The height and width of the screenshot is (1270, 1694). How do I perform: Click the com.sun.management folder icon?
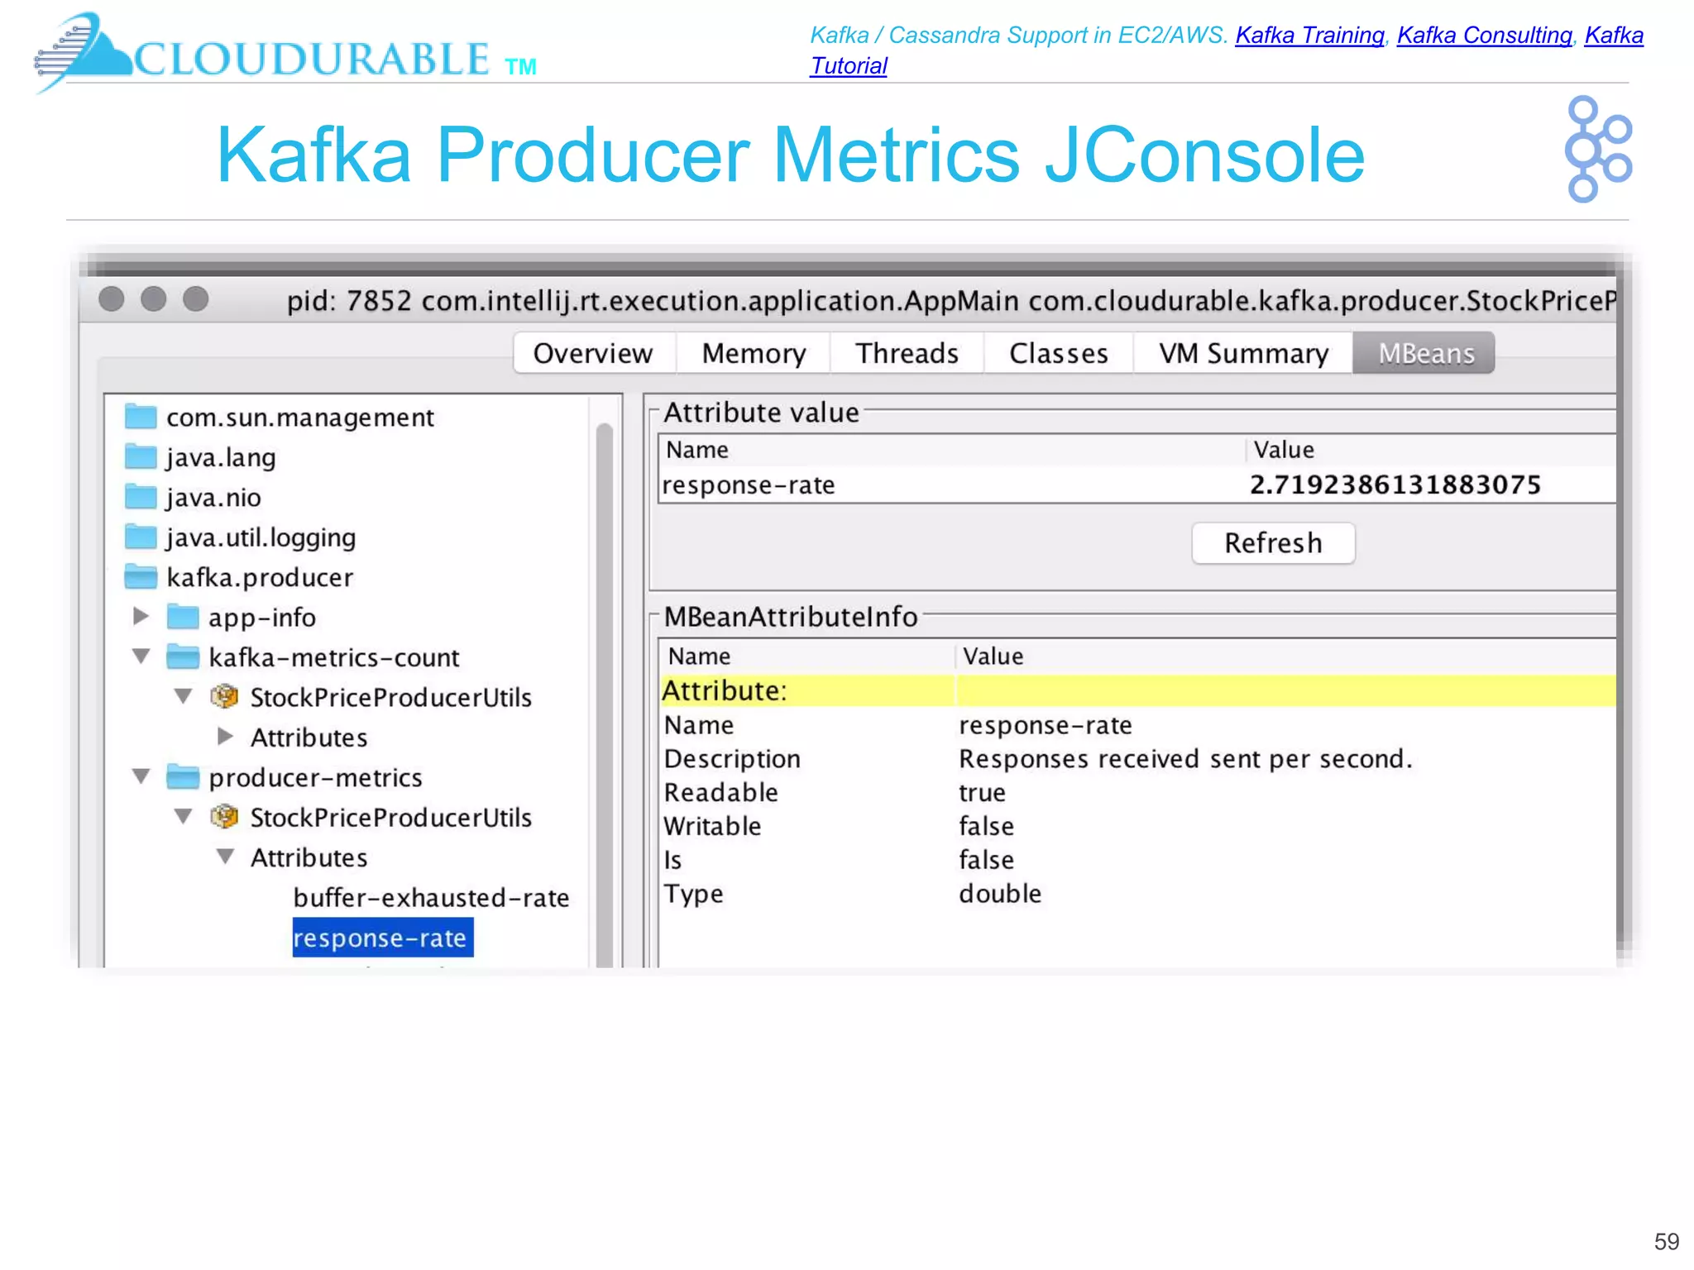[x=140, y=417]
